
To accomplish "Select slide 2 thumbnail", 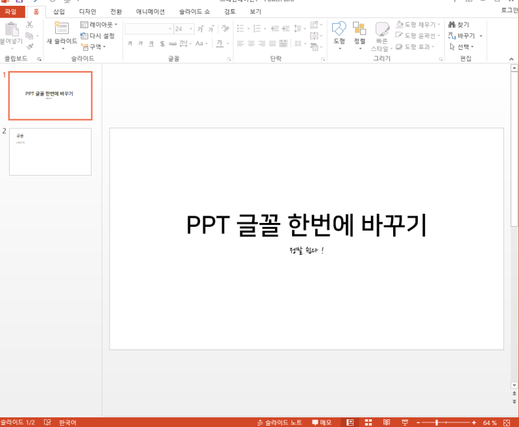I will click(x=51, y=152).
